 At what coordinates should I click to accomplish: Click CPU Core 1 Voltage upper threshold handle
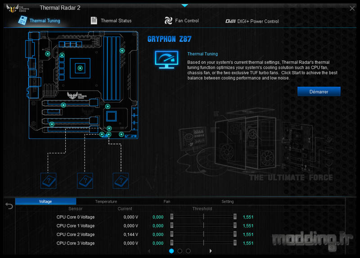point(235,226)
